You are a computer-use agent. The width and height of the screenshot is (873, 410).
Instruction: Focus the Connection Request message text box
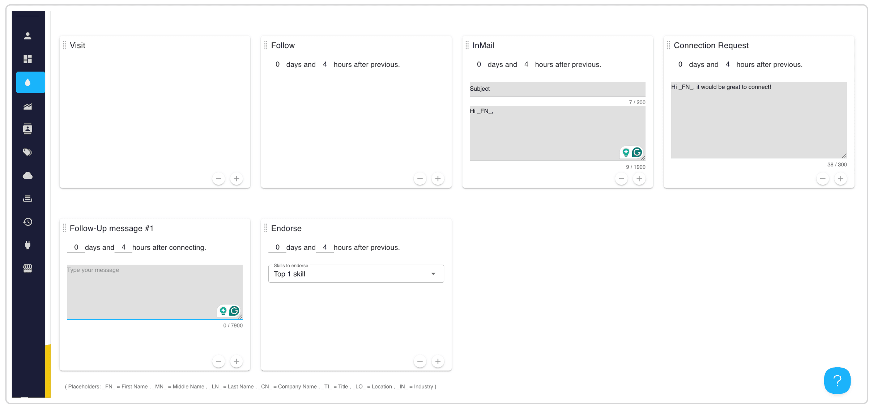[759, 120]
